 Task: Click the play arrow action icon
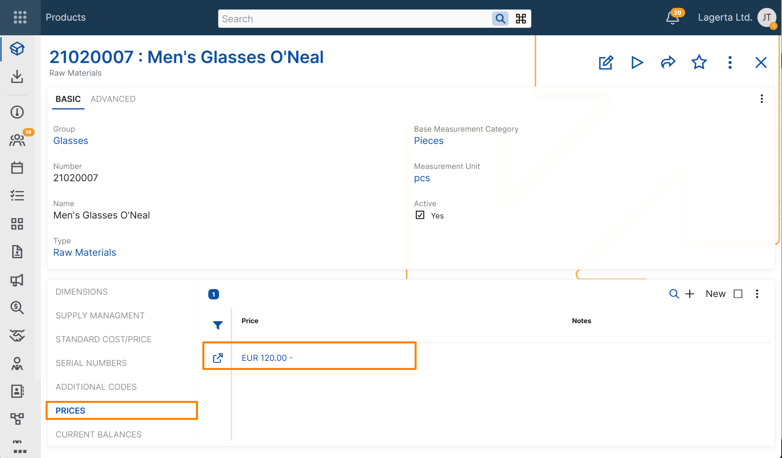[637, 63]
